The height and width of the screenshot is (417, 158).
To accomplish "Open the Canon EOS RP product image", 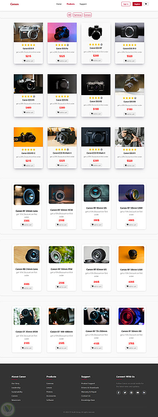I will point(96,32).
